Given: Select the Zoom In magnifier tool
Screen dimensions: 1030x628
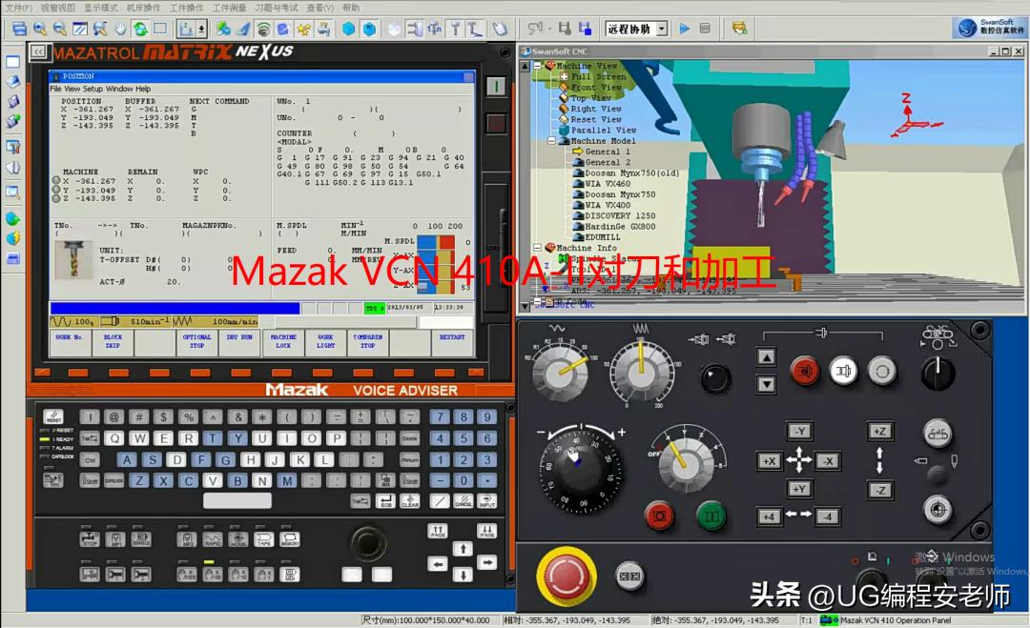Looking at the screenshot, I should tap(41, 29).
